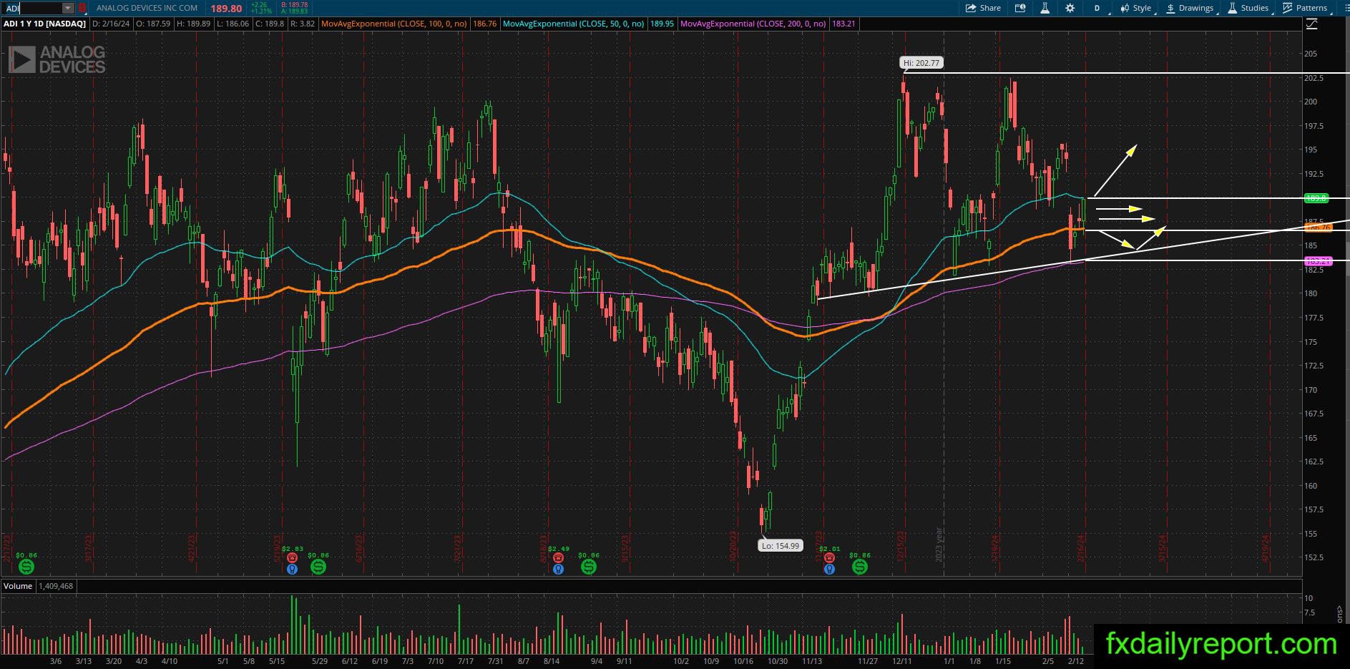Click the L: 186.06 low value

click(232, 24)
